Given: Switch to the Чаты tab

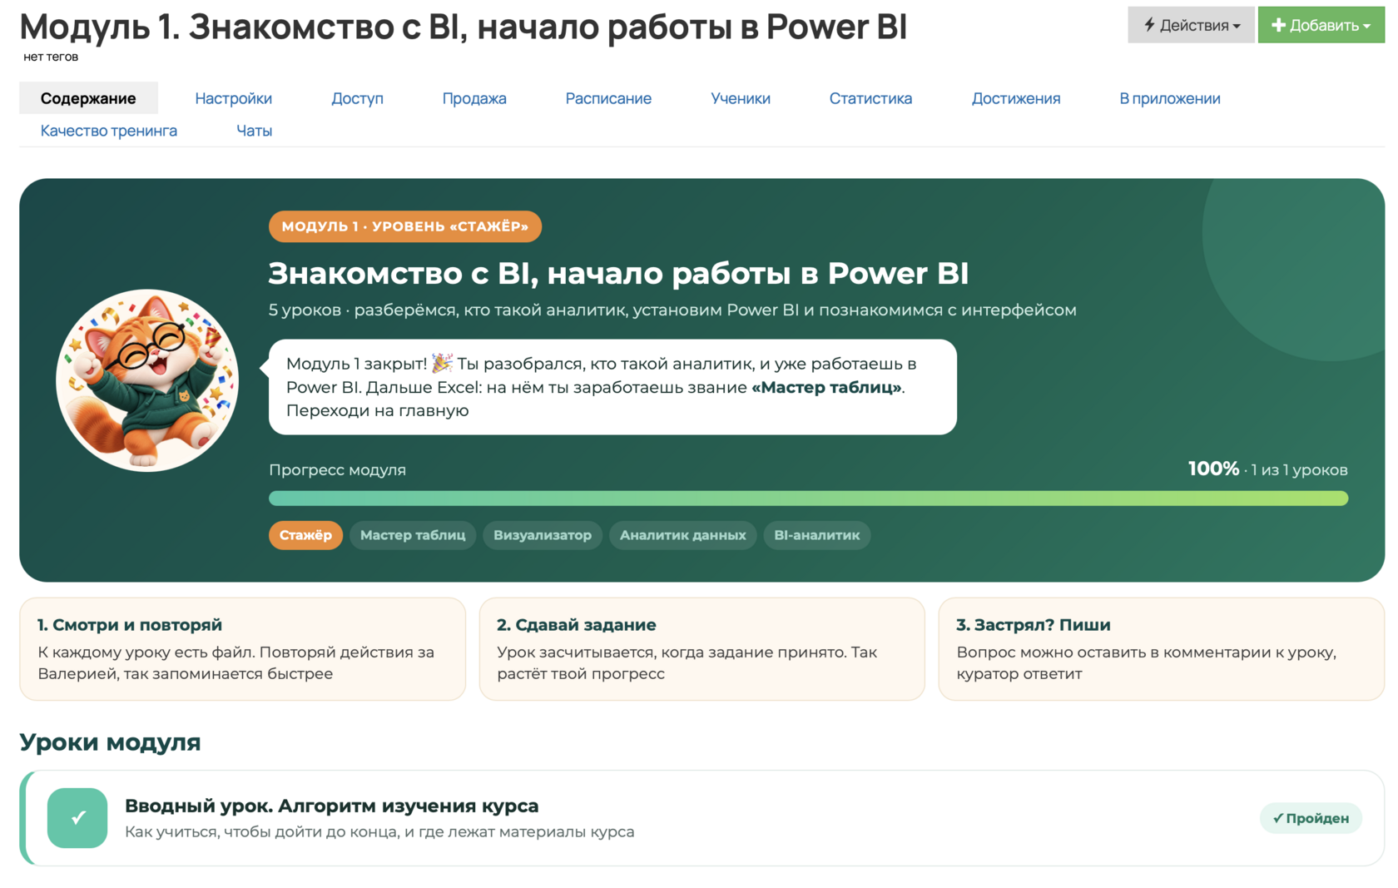Looking at the screenshot, I should [x=254, y=131].
